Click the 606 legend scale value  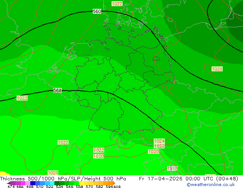[x=117, y=186]
